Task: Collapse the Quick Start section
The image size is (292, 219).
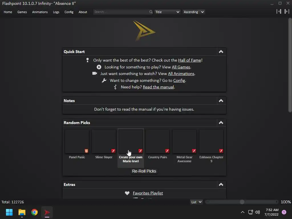Action: [x=221, y=52]
